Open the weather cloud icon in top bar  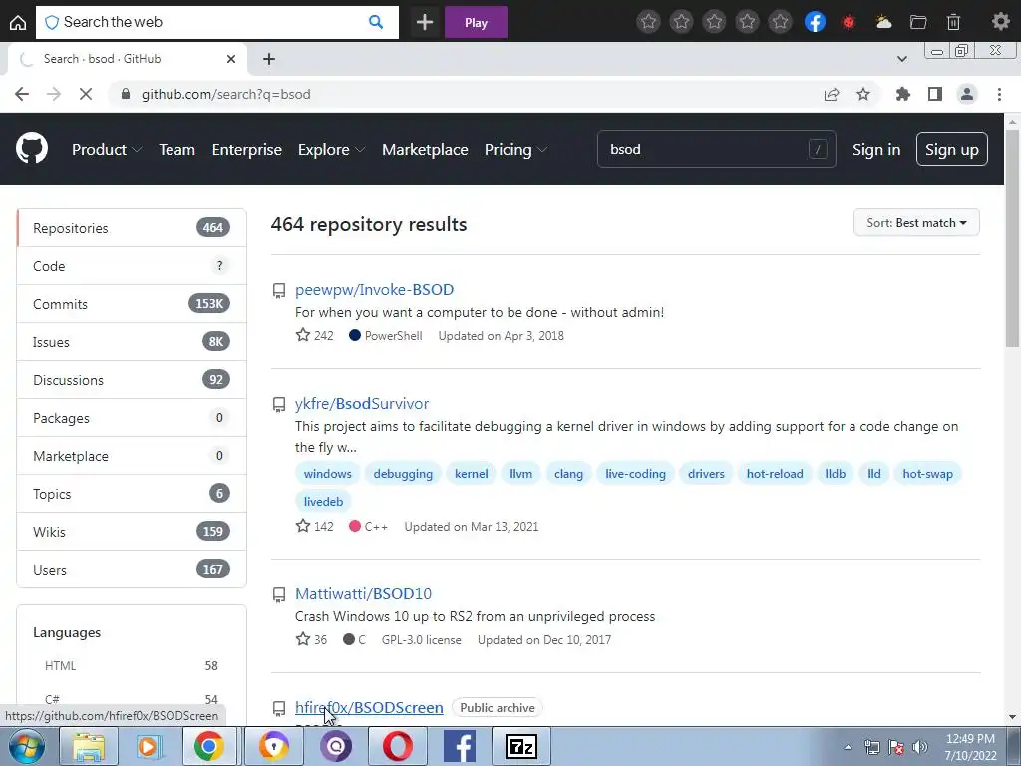point(883,22)
